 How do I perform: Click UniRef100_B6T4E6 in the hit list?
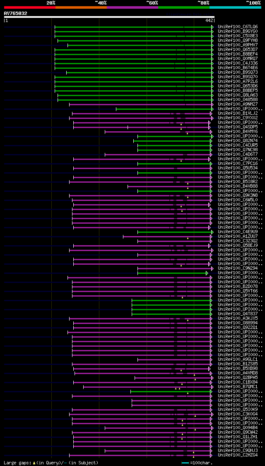tap(238, 68)
